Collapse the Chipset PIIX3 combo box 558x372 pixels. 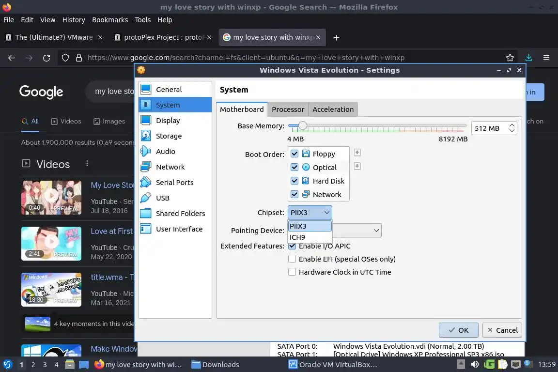point(310,213)
